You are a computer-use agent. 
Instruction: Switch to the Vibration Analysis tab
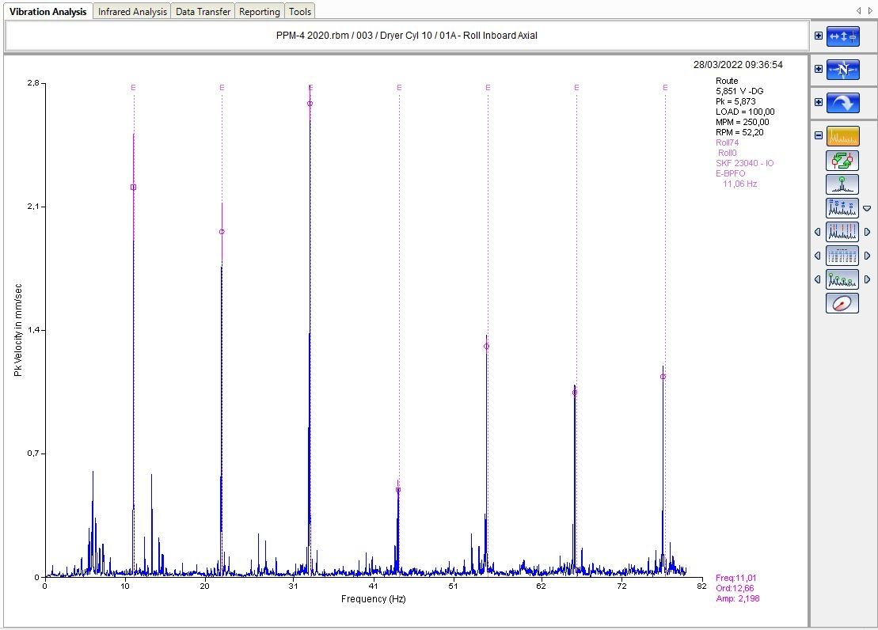(x=48, y=11)
